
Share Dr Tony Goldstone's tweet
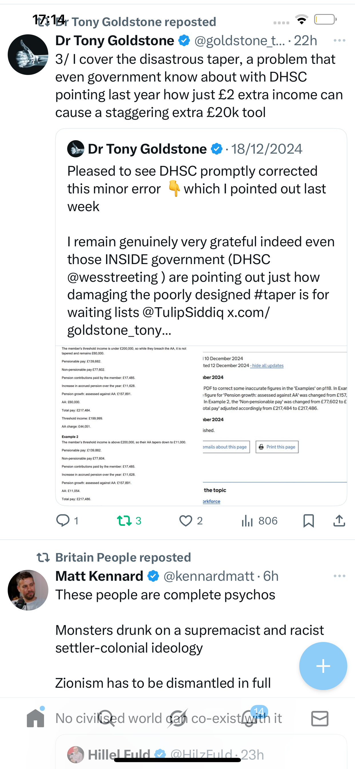point(339,521)
